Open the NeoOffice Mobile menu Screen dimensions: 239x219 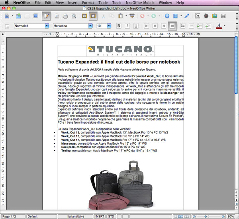[140, 3]
